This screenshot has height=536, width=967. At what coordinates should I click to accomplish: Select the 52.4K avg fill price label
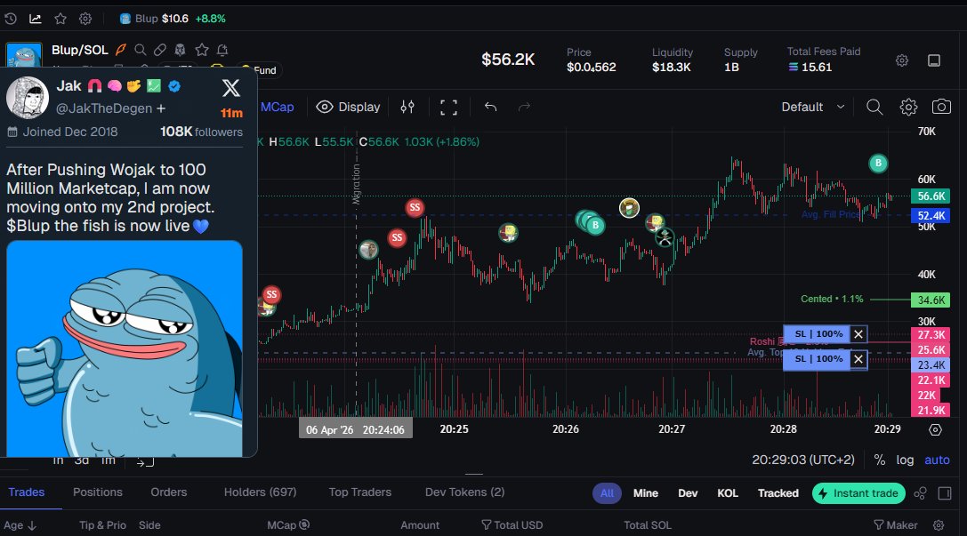click(931, 216)
